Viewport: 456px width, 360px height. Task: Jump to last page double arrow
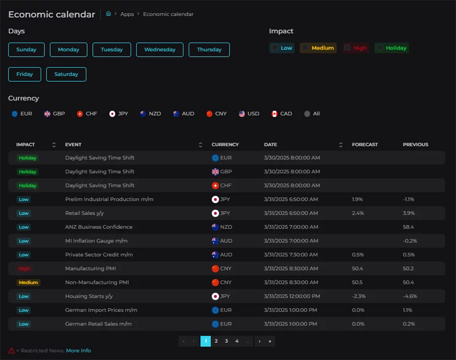(x=270, y=341)
